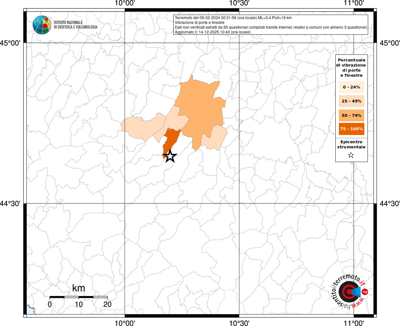Click the 'km' scale bar label

point(79,288)
